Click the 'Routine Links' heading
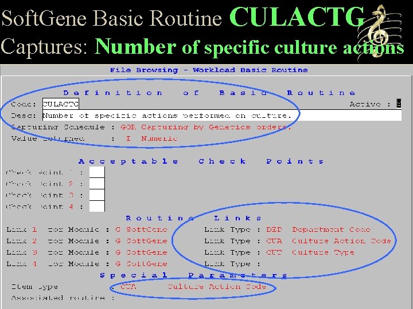This screenshot has width=413, height=309. point(194,218)
